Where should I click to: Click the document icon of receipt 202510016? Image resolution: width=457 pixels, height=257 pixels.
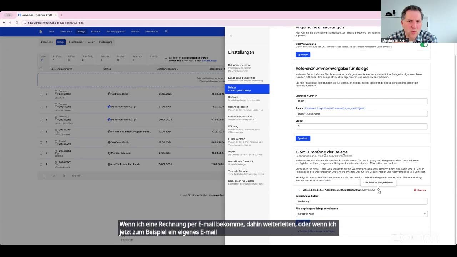click(x=56, y=92)
